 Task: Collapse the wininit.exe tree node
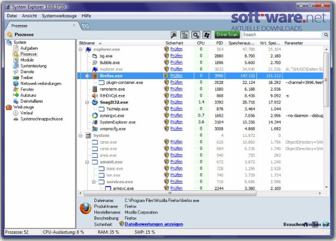tap(87, 162)
